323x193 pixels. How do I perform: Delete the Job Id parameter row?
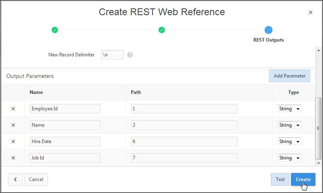point(13,158)
